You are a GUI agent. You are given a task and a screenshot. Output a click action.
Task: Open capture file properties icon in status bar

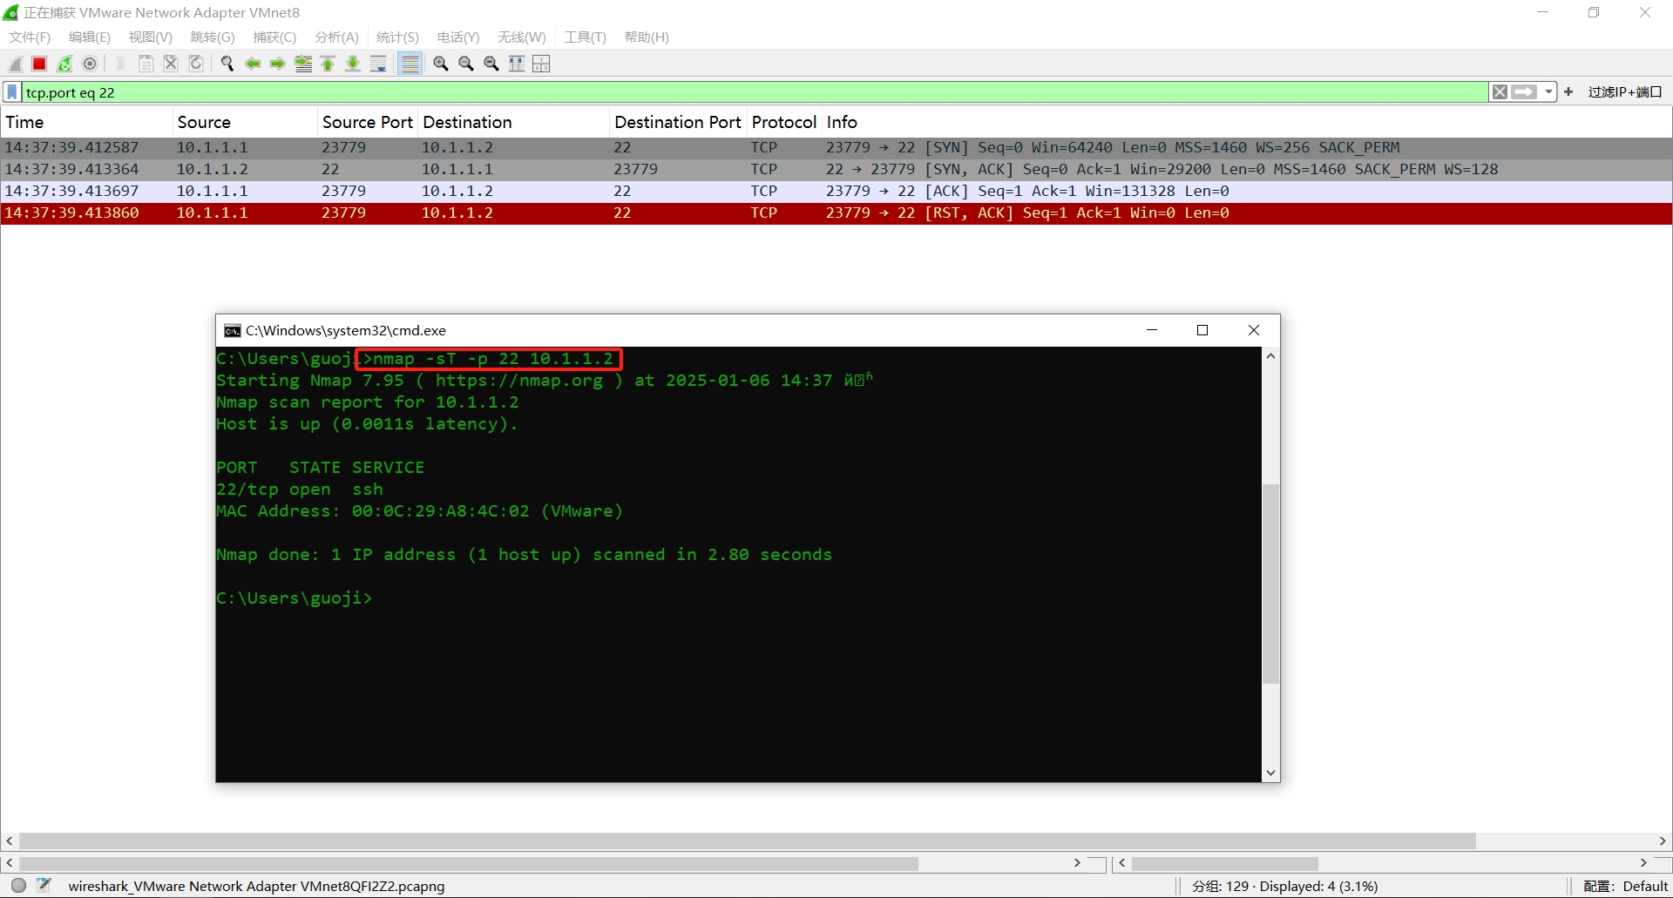(44, 886)
